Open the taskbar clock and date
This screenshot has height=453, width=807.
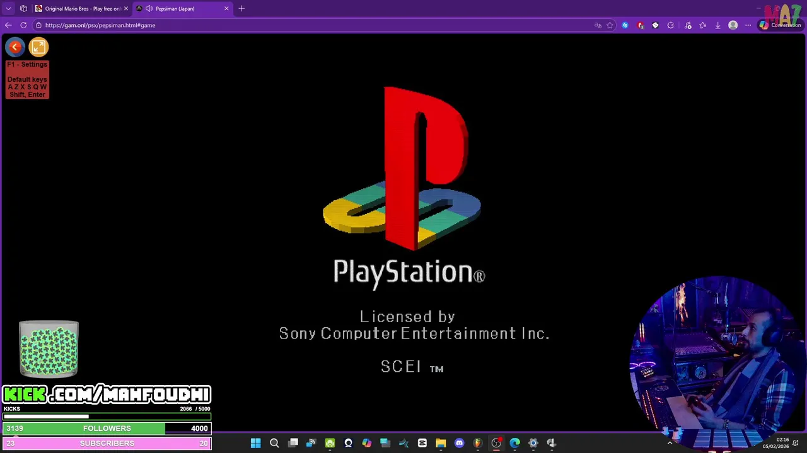(x=775, y=443)
